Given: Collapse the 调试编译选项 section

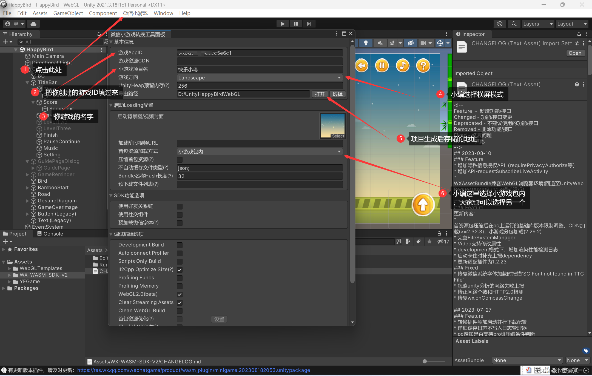Looking at the screenshot, I should tap(111, 234).
